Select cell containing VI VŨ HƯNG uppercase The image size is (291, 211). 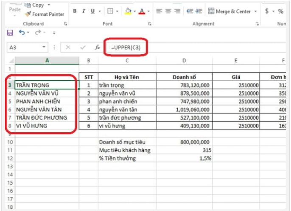tap(47, 126)
